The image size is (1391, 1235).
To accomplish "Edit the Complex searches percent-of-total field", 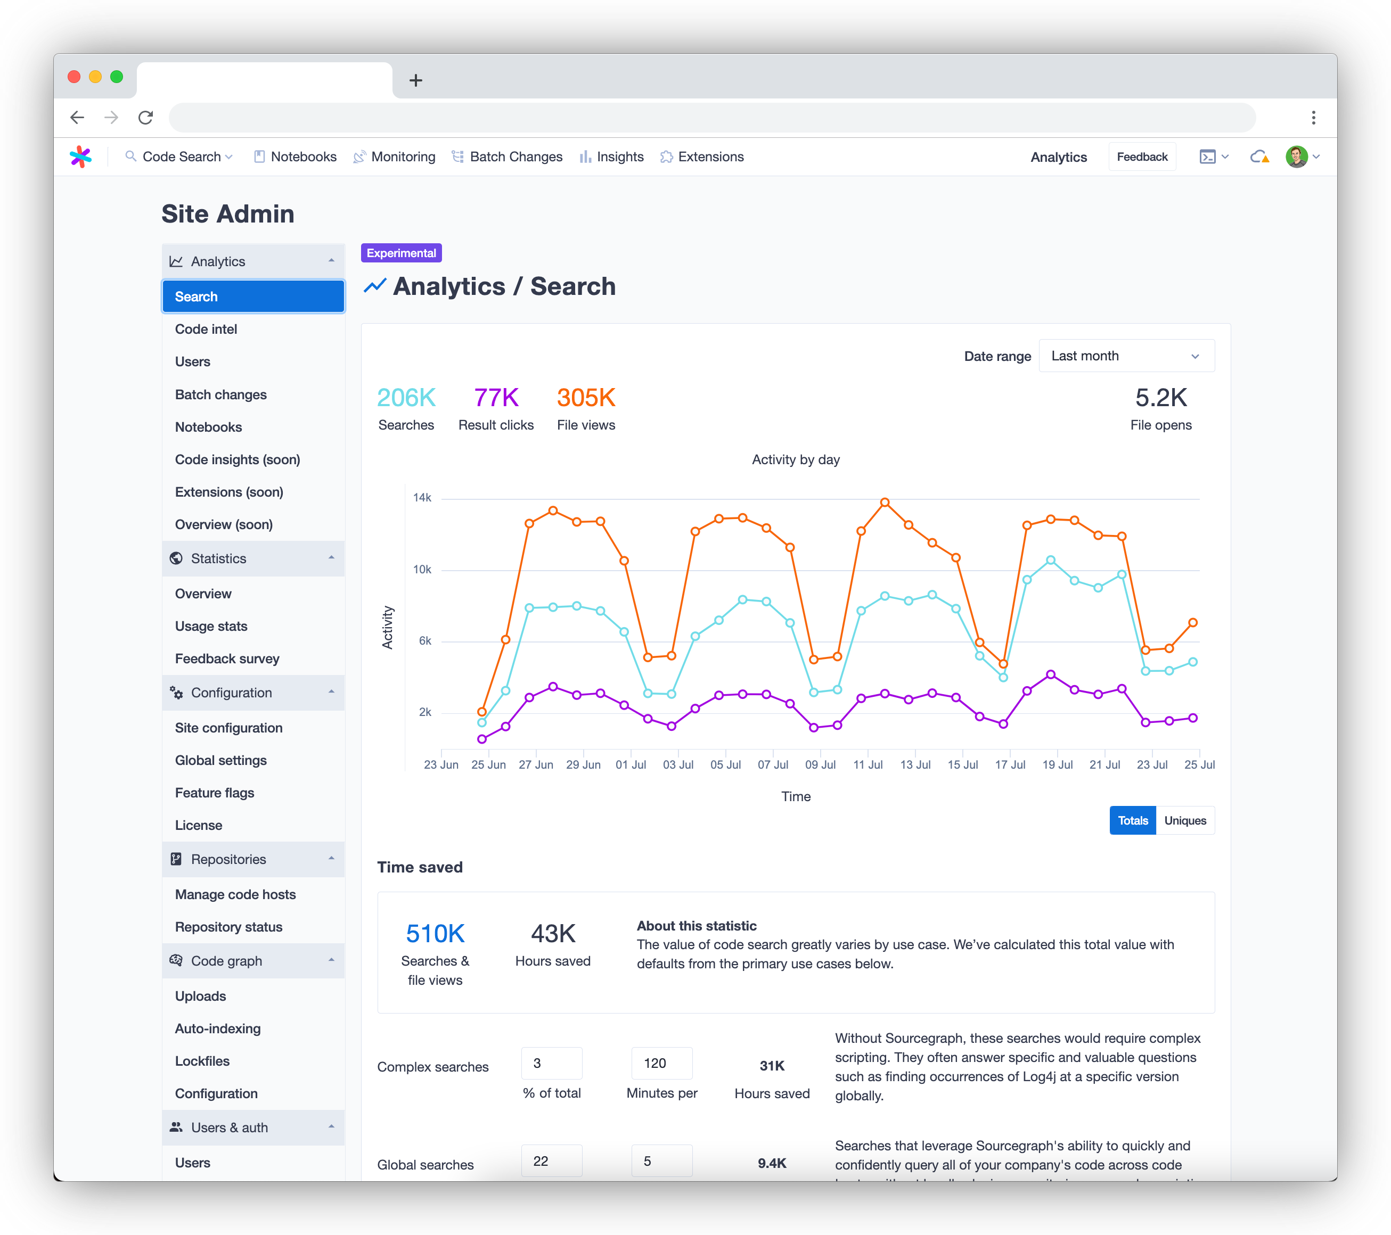I will [551, 1063].
